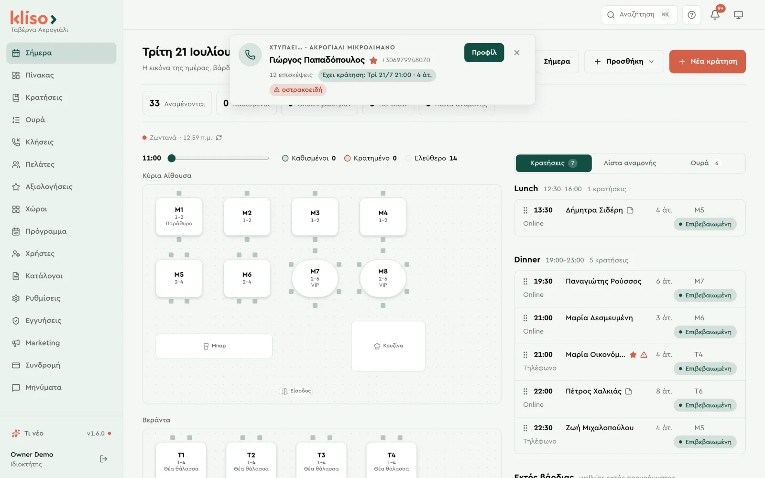Open Πρόγραμμα in the sidebar
The height and width of the screenshot is (478, 765).
point(61,231)
